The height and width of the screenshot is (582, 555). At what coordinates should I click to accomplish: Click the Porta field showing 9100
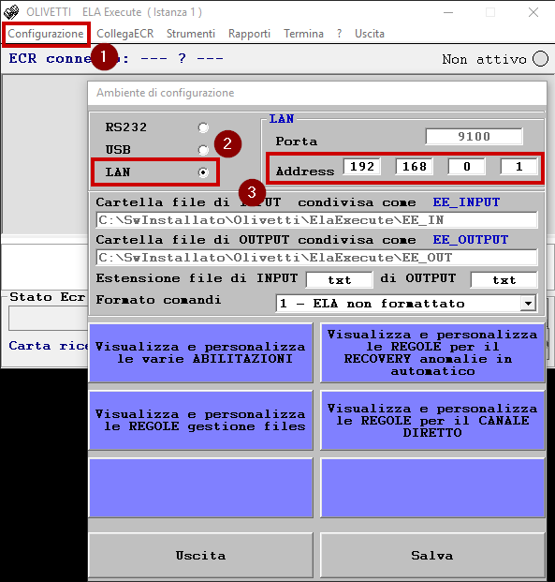point(474,137)
